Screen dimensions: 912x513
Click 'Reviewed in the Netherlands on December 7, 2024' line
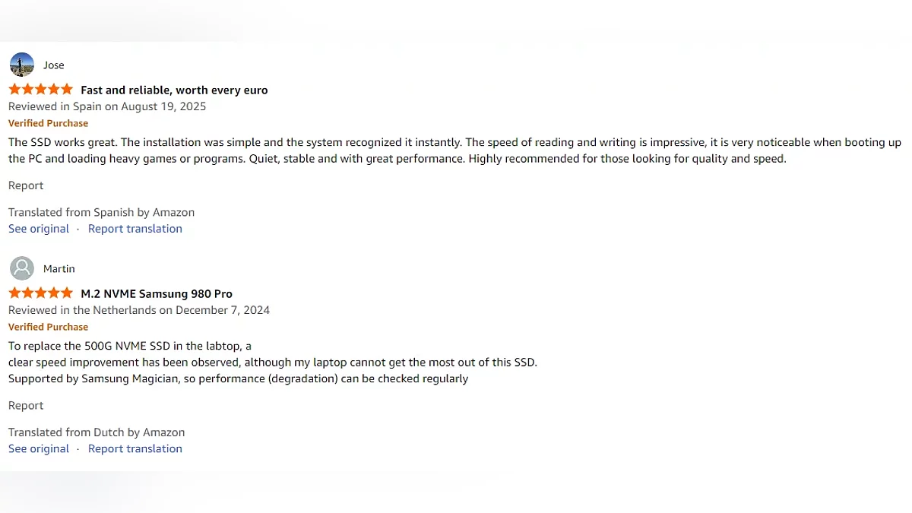(x=139, y=310)
